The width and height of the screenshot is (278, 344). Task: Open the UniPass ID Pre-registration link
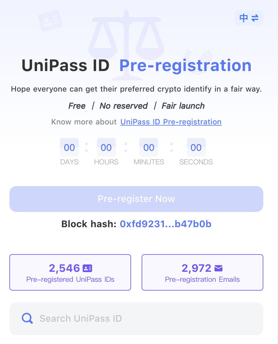coord(171,122)
